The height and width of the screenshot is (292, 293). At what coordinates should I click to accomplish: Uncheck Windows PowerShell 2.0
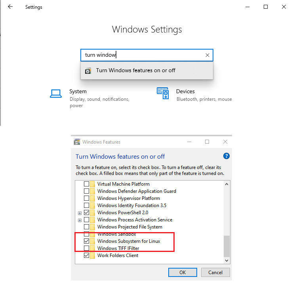coord(86,212)
